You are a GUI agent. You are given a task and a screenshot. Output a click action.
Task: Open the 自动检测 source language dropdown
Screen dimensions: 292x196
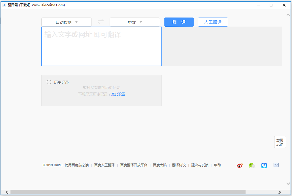tap(67, 22)
